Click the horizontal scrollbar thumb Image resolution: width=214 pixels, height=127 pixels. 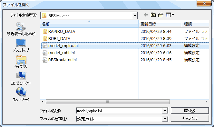[x=108, y=102]
